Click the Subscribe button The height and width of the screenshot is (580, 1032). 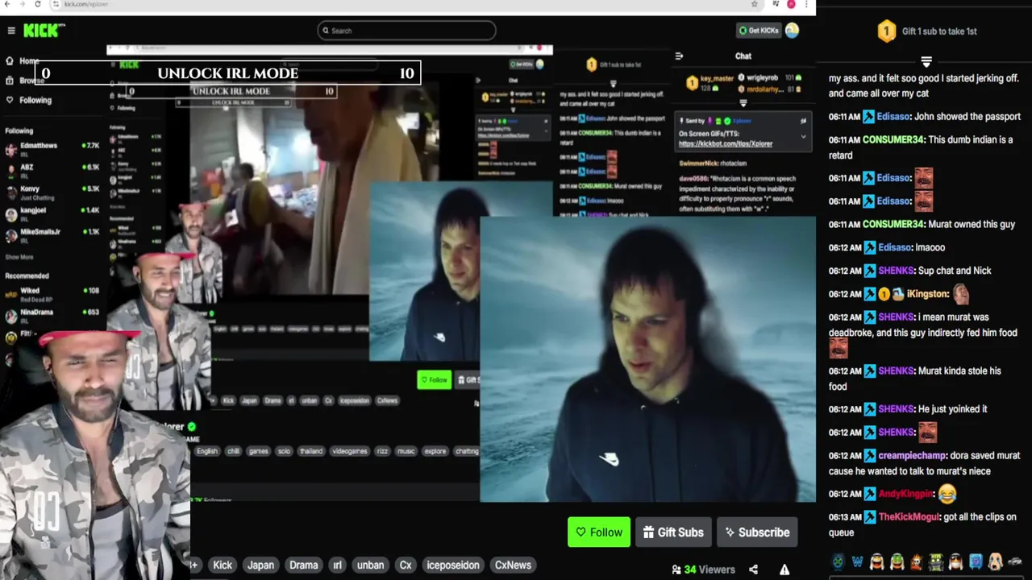pyautogui.click(x=757, y=532)
